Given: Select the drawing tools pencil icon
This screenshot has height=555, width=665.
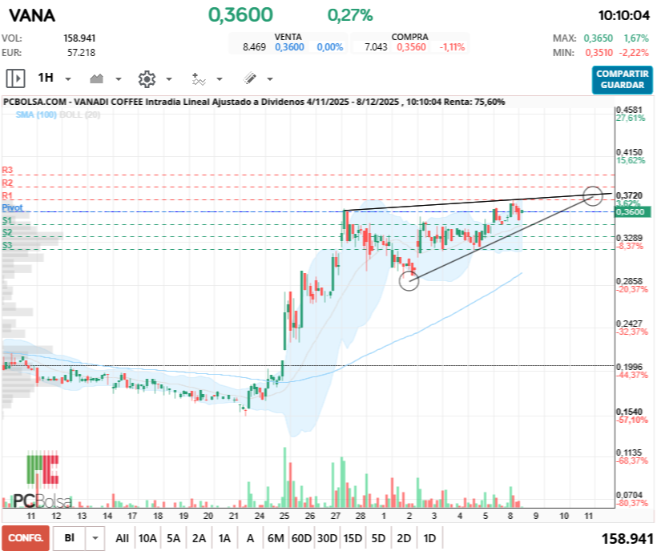Looking at the screenshot, I should [x=250, y=78].
